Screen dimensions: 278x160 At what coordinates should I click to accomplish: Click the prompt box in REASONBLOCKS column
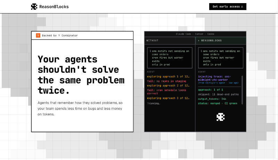click(x=221, y=58)
